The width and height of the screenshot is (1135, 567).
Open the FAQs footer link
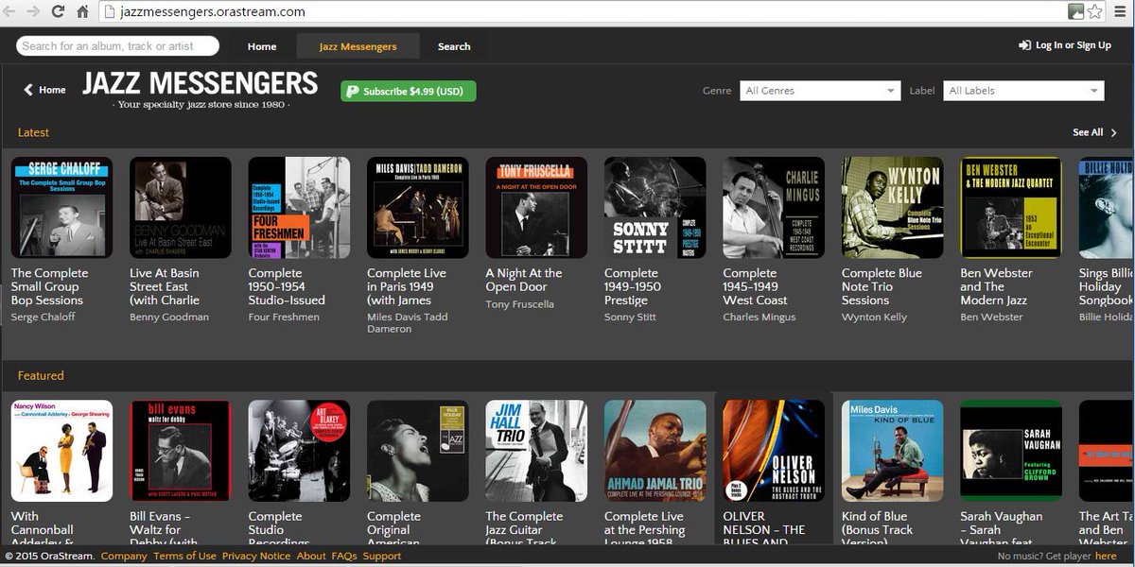click(x=344, y=557)
